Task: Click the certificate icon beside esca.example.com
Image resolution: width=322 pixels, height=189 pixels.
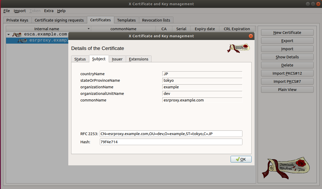Action: pyautogui.click(x=17, y=34)
